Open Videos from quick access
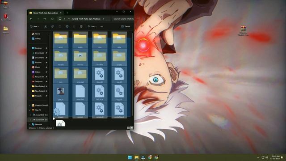Screen dimensions: 286x161 pos(36,72)
